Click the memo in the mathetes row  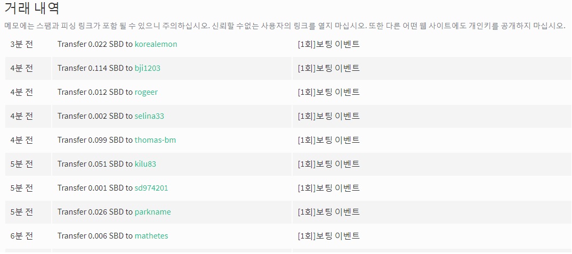point(328,236)
